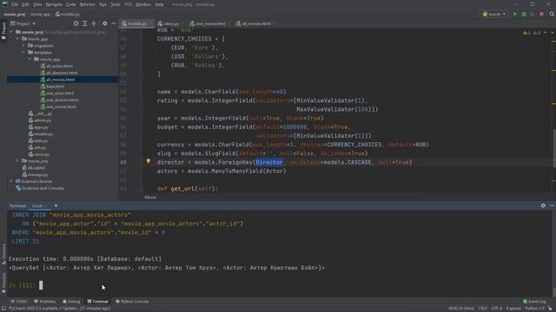556x312 pixels.
Task: Stop the running process with red square
Action: (541, 14)
